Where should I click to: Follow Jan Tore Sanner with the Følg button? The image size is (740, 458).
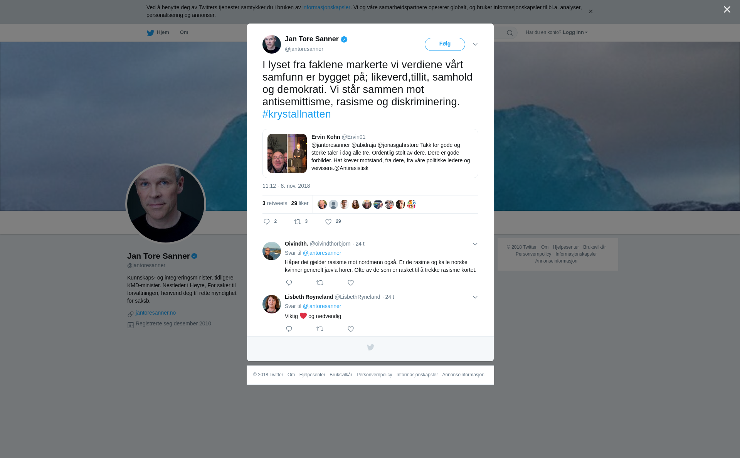coord(445,44)
